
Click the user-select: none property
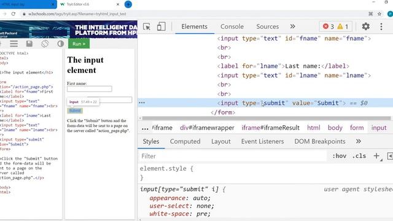[x=182, y=206]
